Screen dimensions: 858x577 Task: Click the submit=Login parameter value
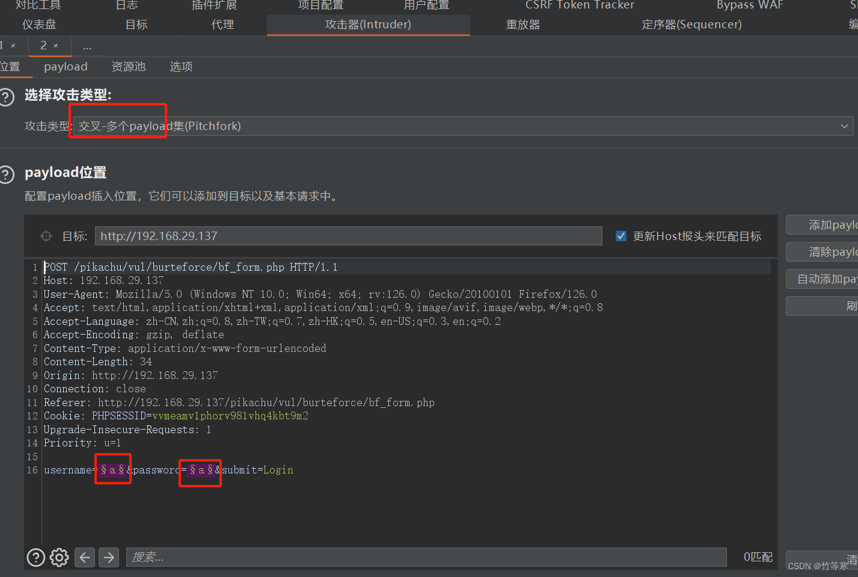tap(278, 470)
